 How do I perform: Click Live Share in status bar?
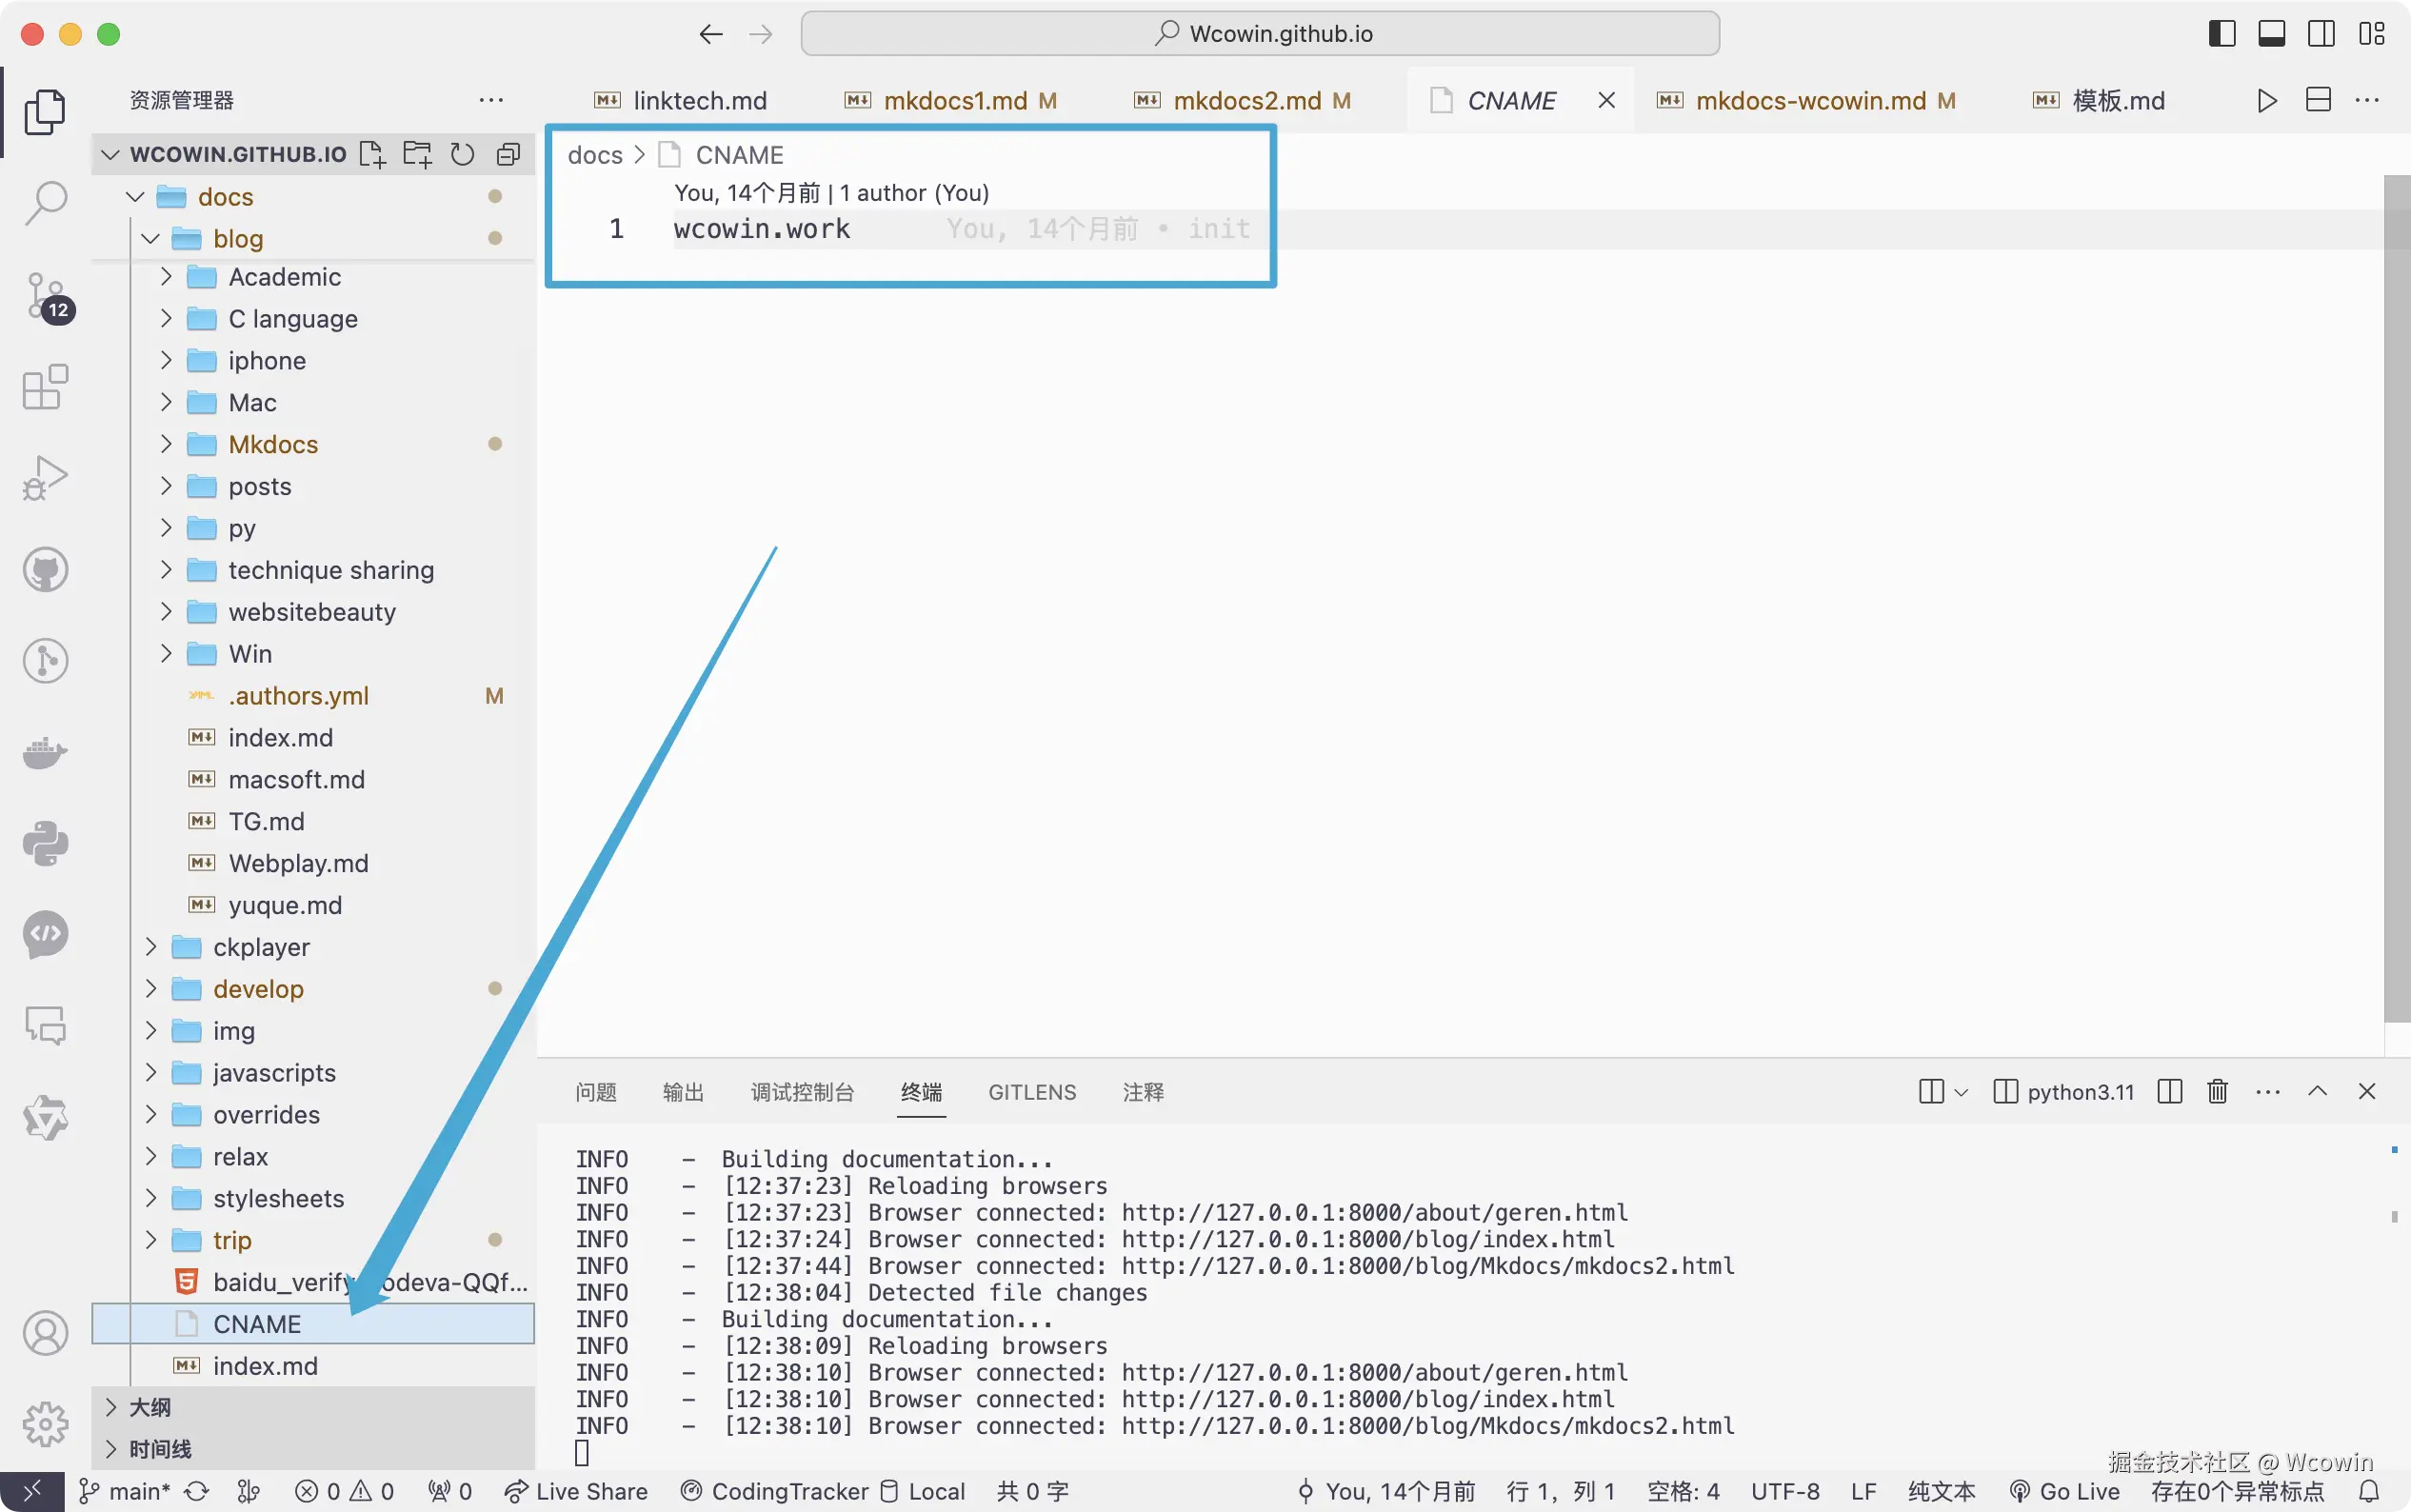point(576,1491)
